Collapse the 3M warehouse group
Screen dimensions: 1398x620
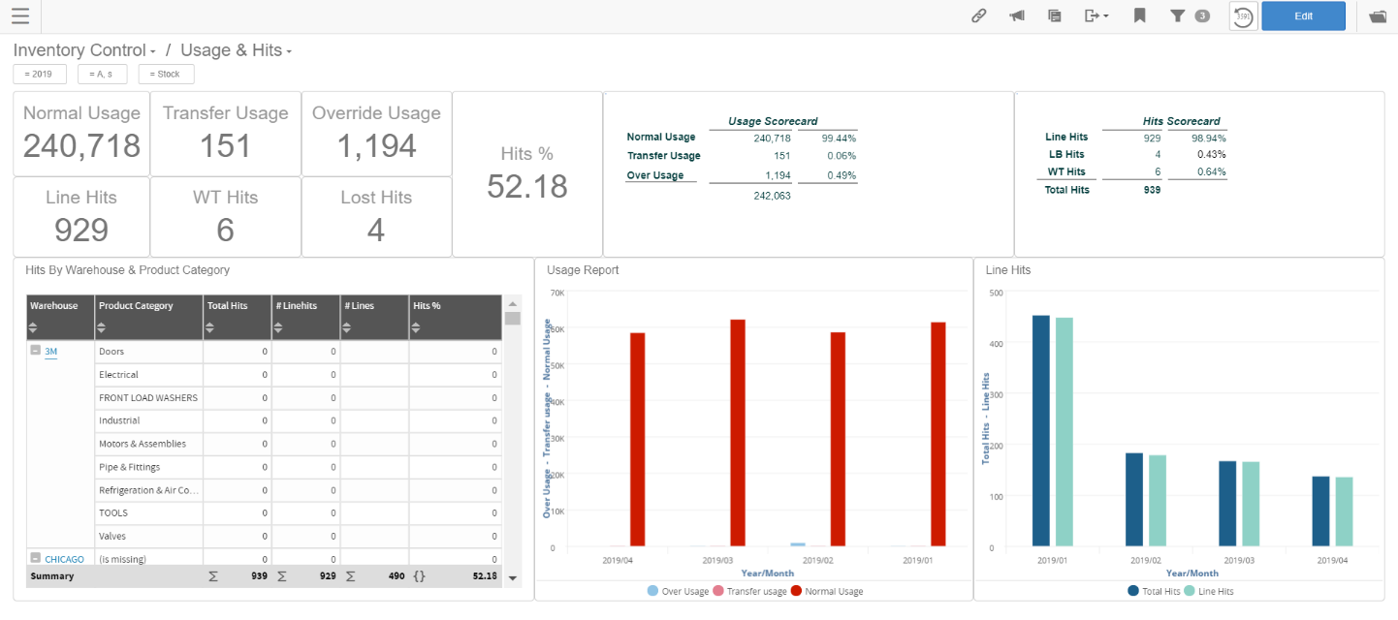click(37, 351)
